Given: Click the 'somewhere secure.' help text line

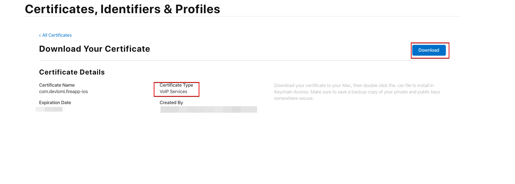Looking at the screenshot, I should (x=294, y=98).
